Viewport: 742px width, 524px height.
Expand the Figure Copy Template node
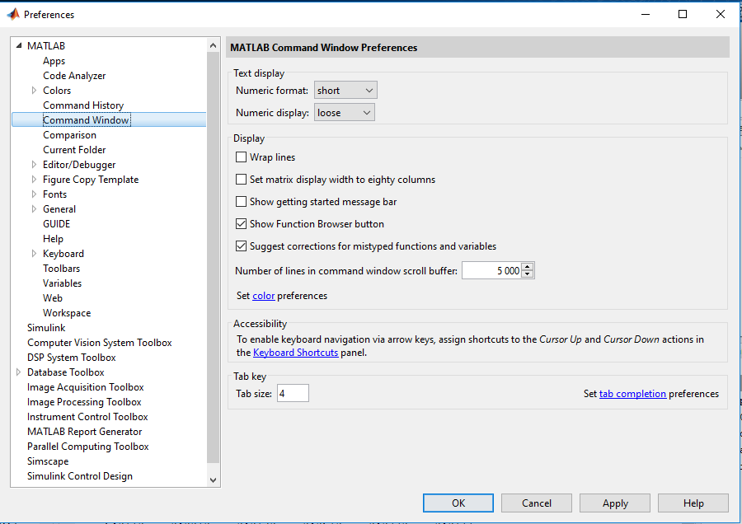(x=34, y=180)
